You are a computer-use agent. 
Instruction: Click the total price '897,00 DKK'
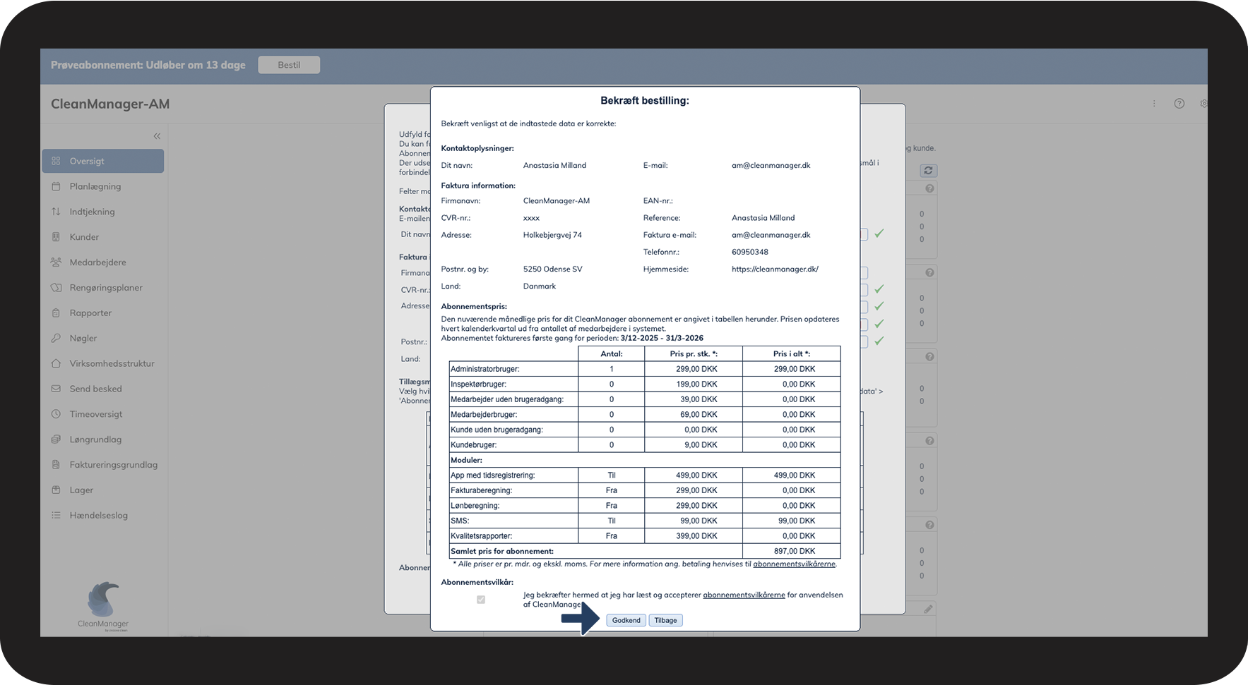click(x=795, y=551)
